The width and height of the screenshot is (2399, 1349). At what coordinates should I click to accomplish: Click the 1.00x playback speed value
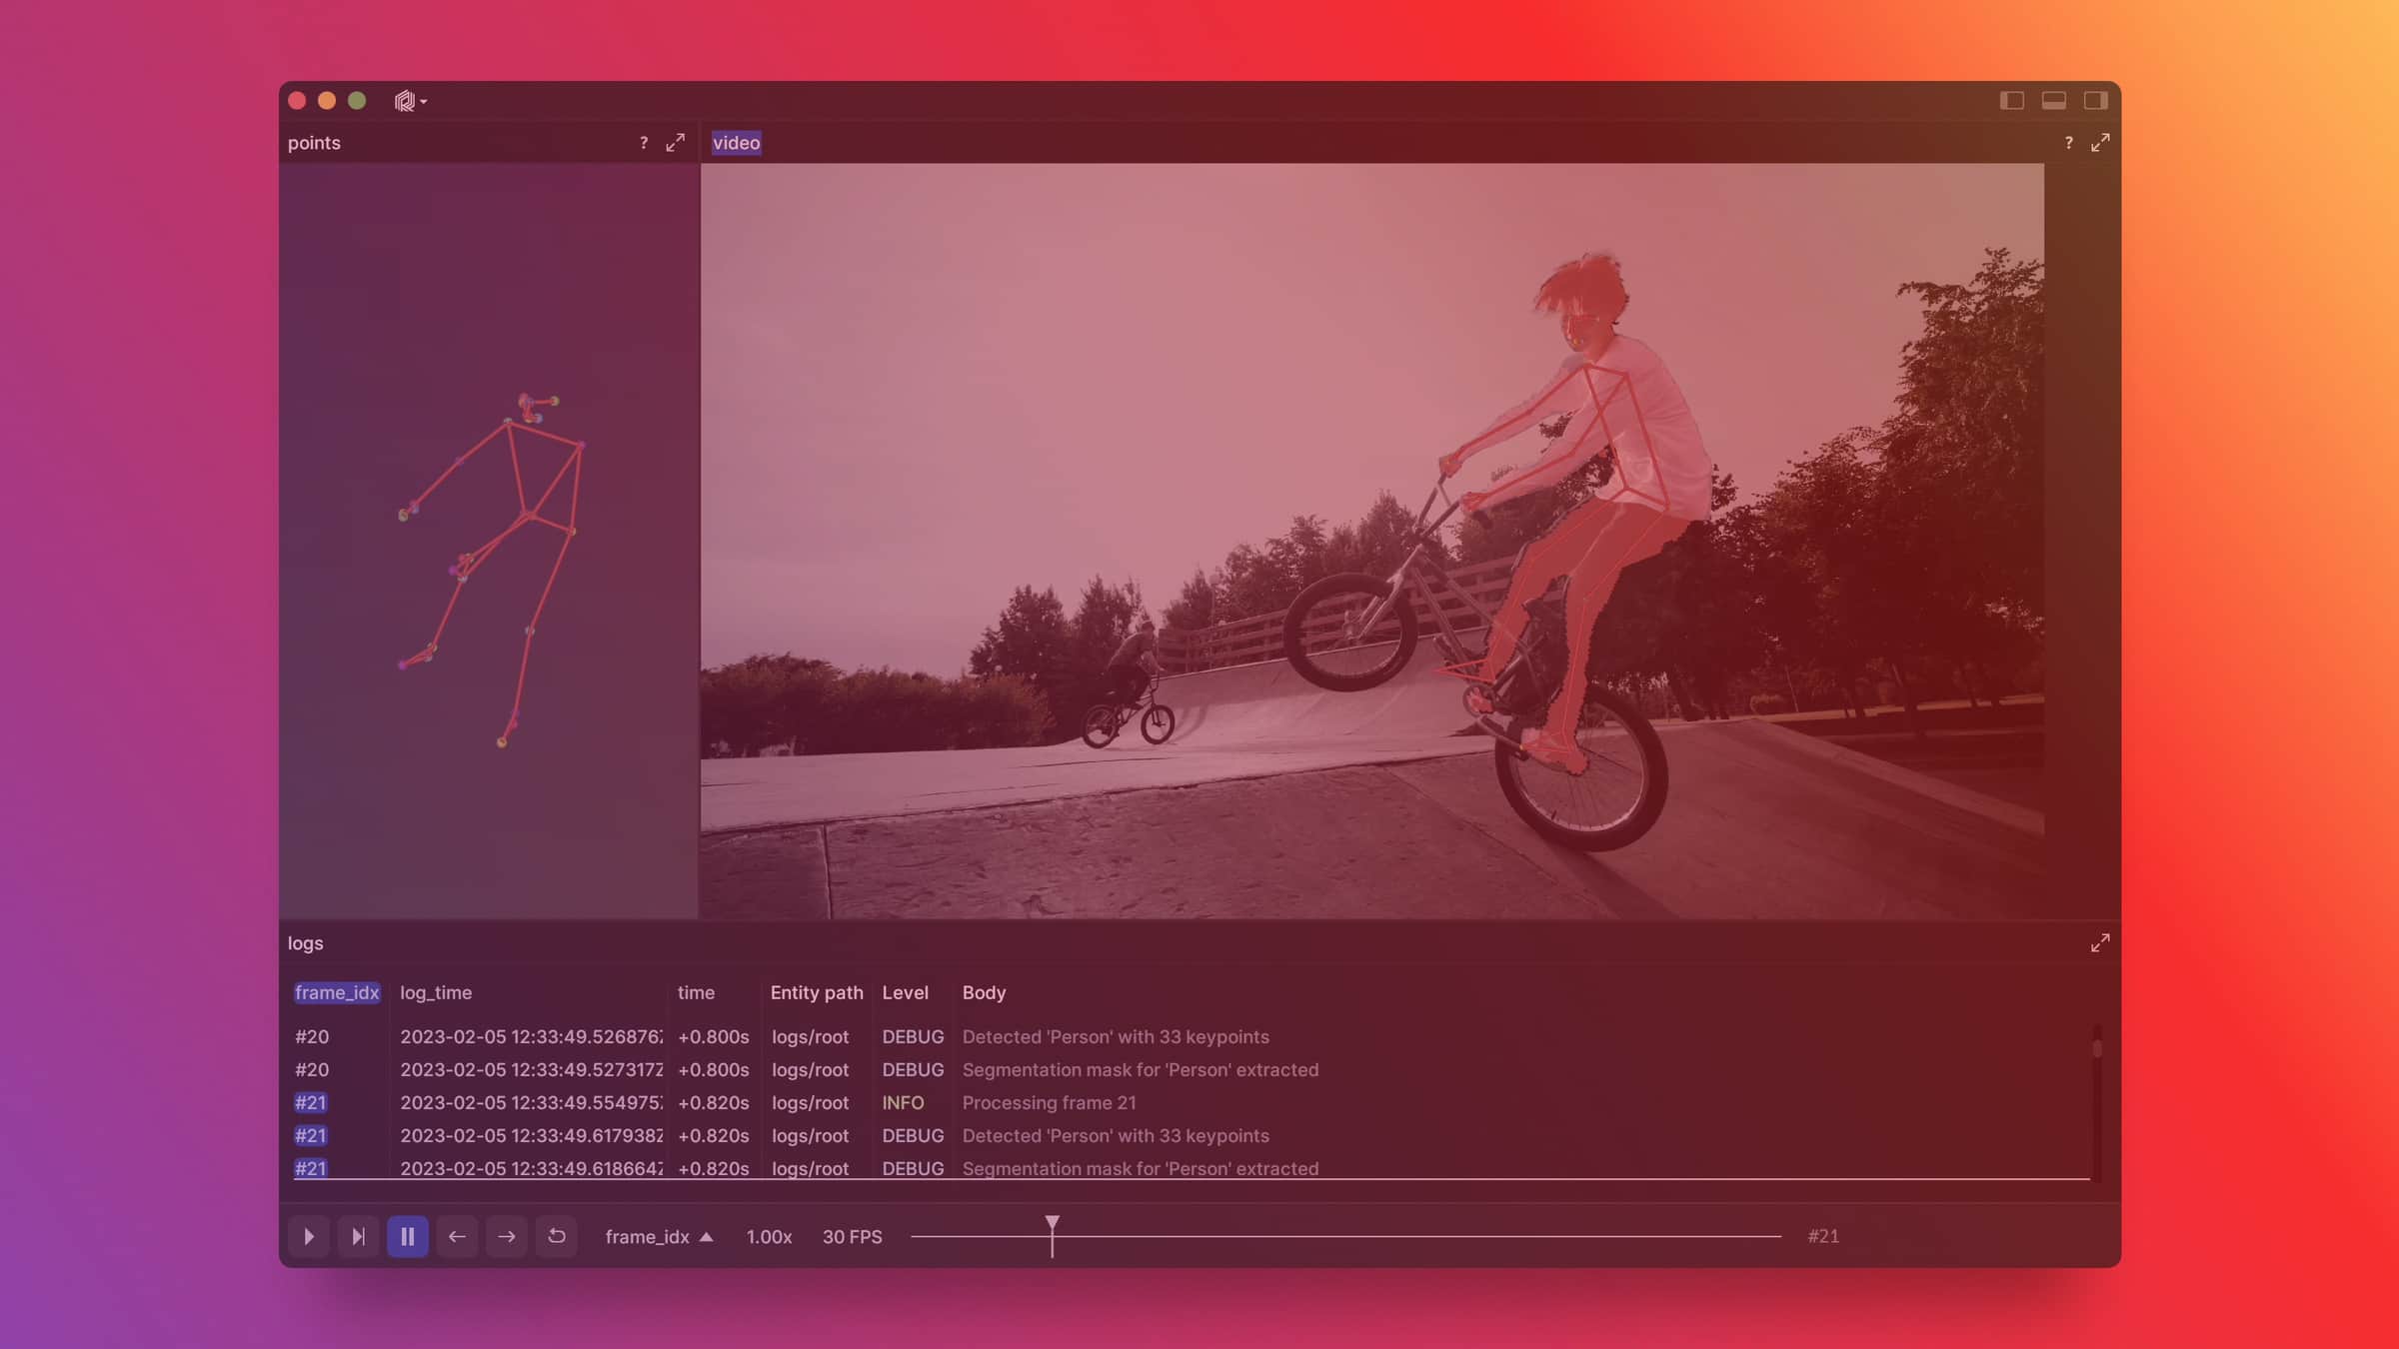(x=769, y=1237)
